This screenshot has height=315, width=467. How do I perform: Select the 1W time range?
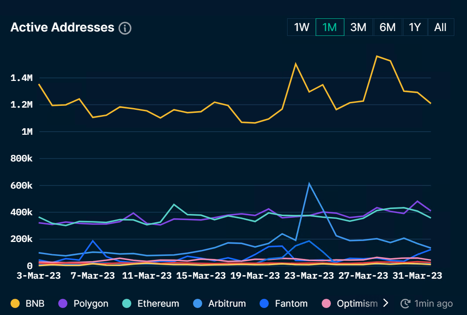point(302,27)
